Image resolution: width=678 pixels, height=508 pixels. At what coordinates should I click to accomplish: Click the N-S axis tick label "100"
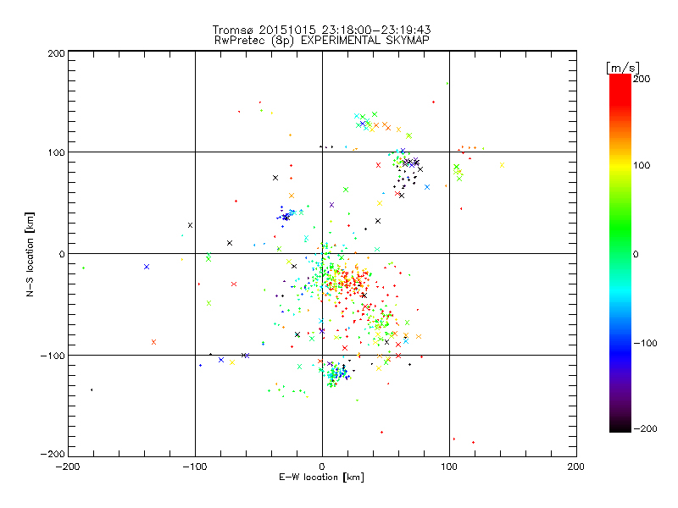(x=56, y=152)
